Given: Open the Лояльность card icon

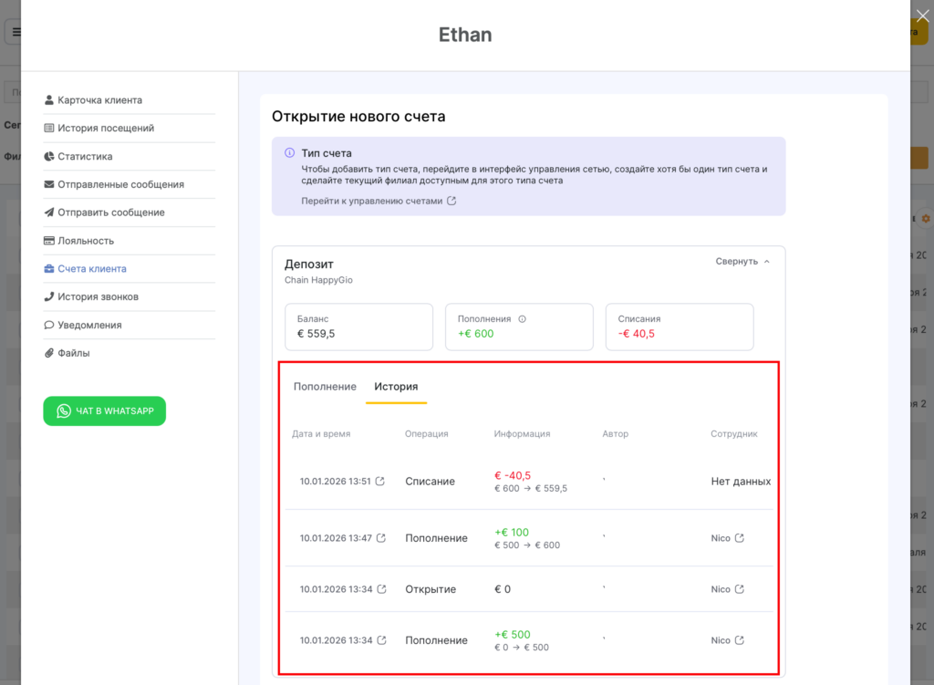Looking at the screenshot, I should (49, 241).
